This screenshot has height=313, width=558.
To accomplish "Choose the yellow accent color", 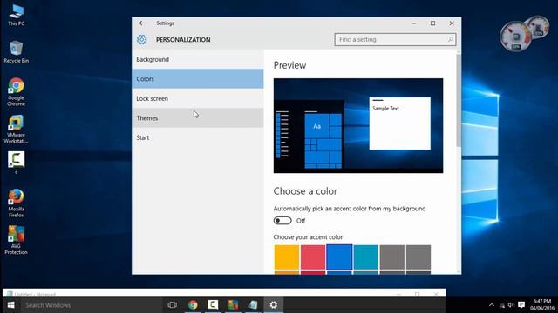I will (x=287, y=257).
